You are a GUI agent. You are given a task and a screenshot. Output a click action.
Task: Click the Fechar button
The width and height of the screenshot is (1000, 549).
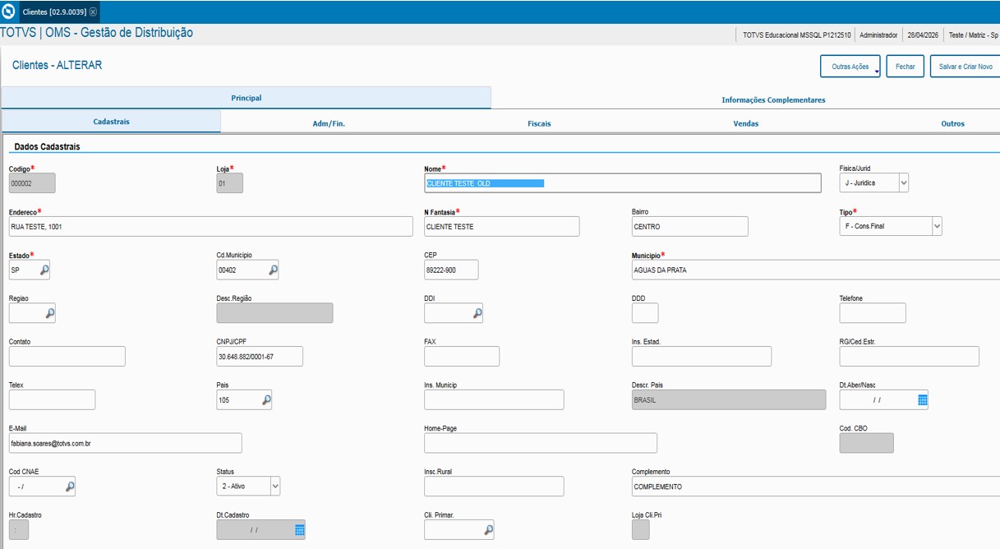click(x=906, y=67)
